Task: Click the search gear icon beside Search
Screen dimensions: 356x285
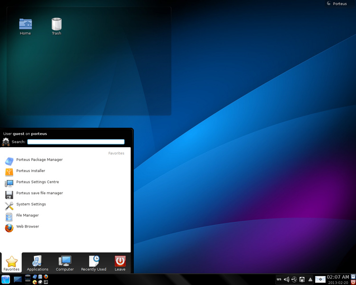Action: coord(6,142)
